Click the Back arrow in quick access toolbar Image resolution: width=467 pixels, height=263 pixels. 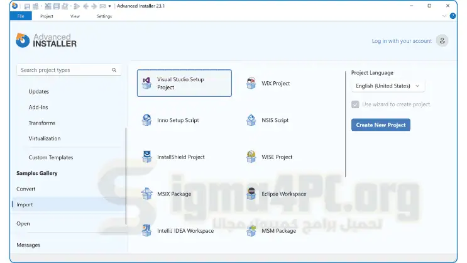click(85, 6)
